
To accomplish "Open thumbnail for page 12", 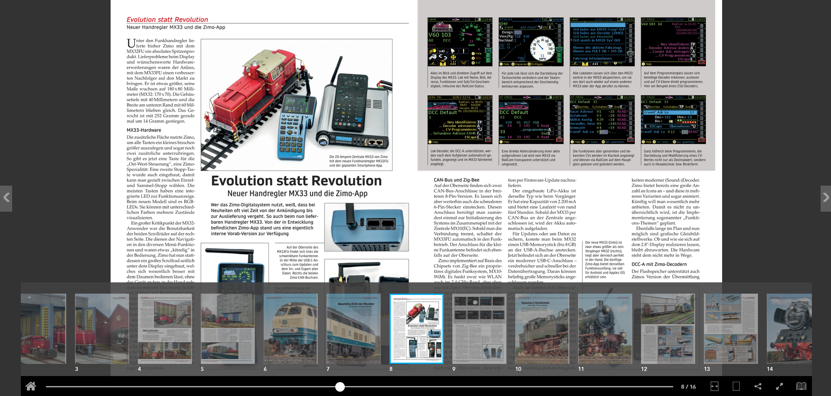I will coord(668,329).
